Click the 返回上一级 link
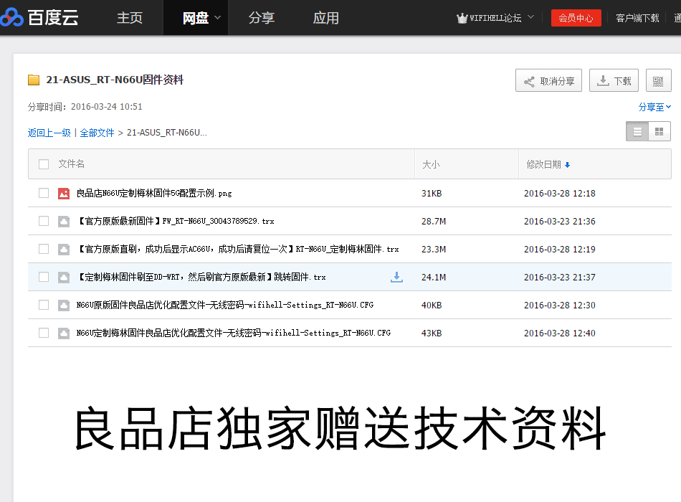This screenshot has width=681, height=502. click(x=49, y=133)
